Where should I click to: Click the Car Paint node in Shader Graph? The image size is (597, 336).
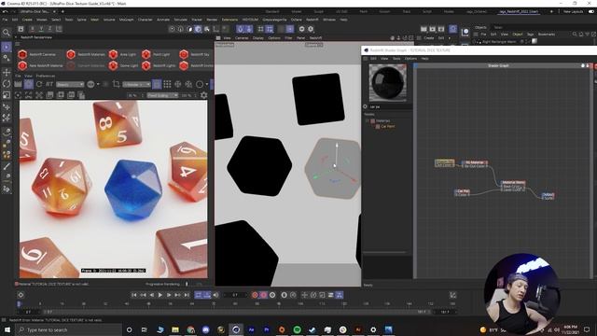(463, 192)
